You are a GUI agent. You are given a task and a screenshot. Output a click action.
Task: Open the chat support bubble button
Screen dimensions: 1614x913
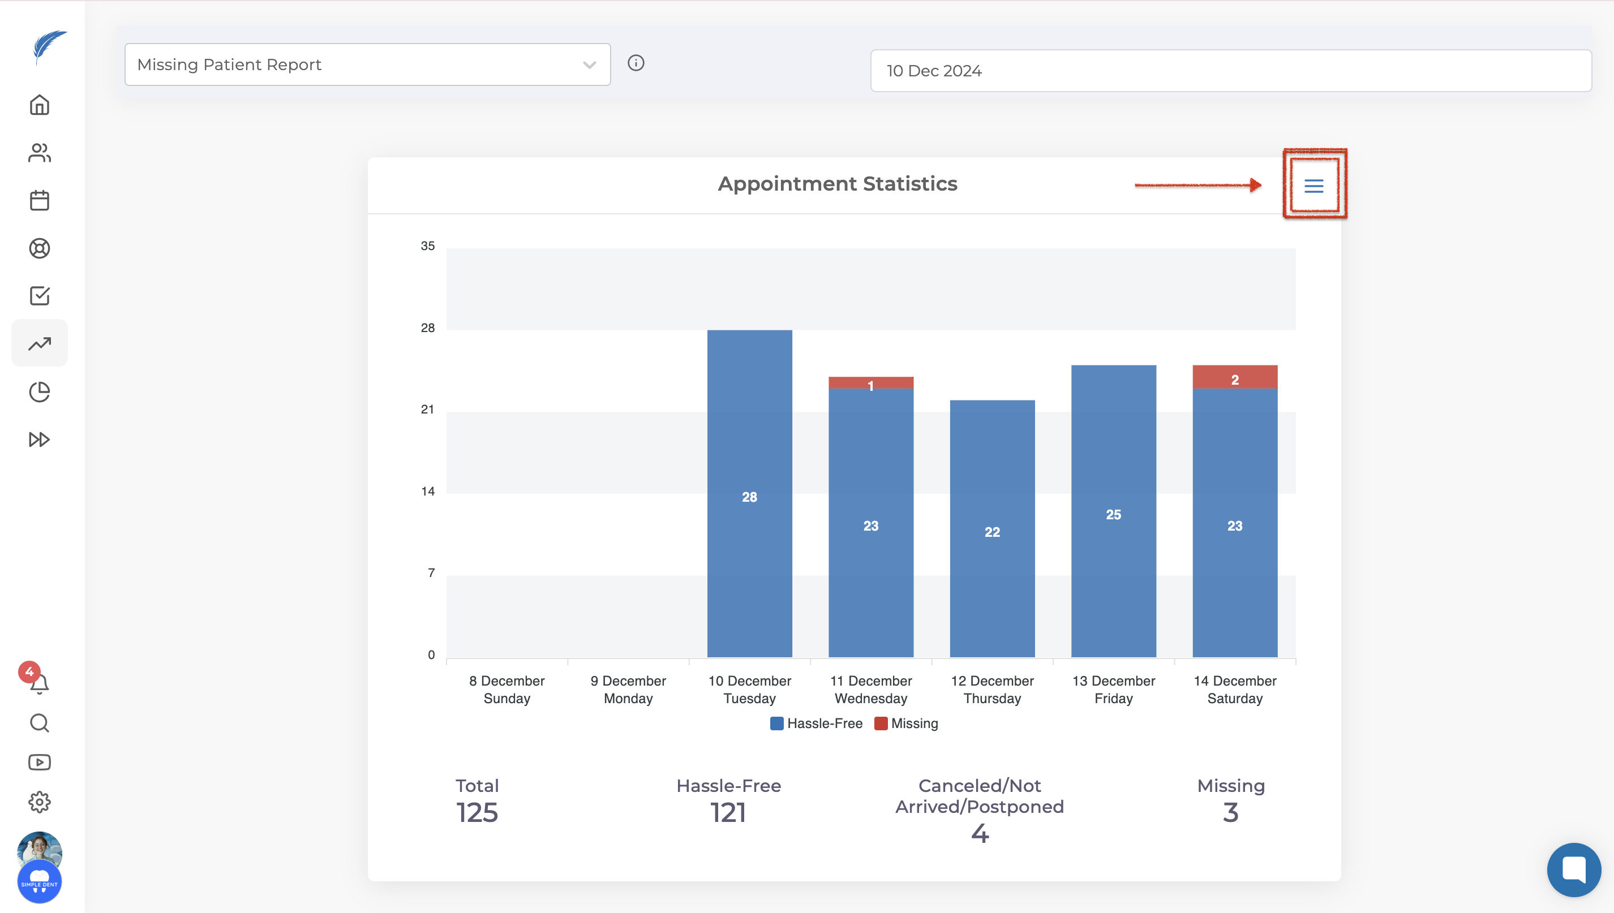[x=1573, y=869]
